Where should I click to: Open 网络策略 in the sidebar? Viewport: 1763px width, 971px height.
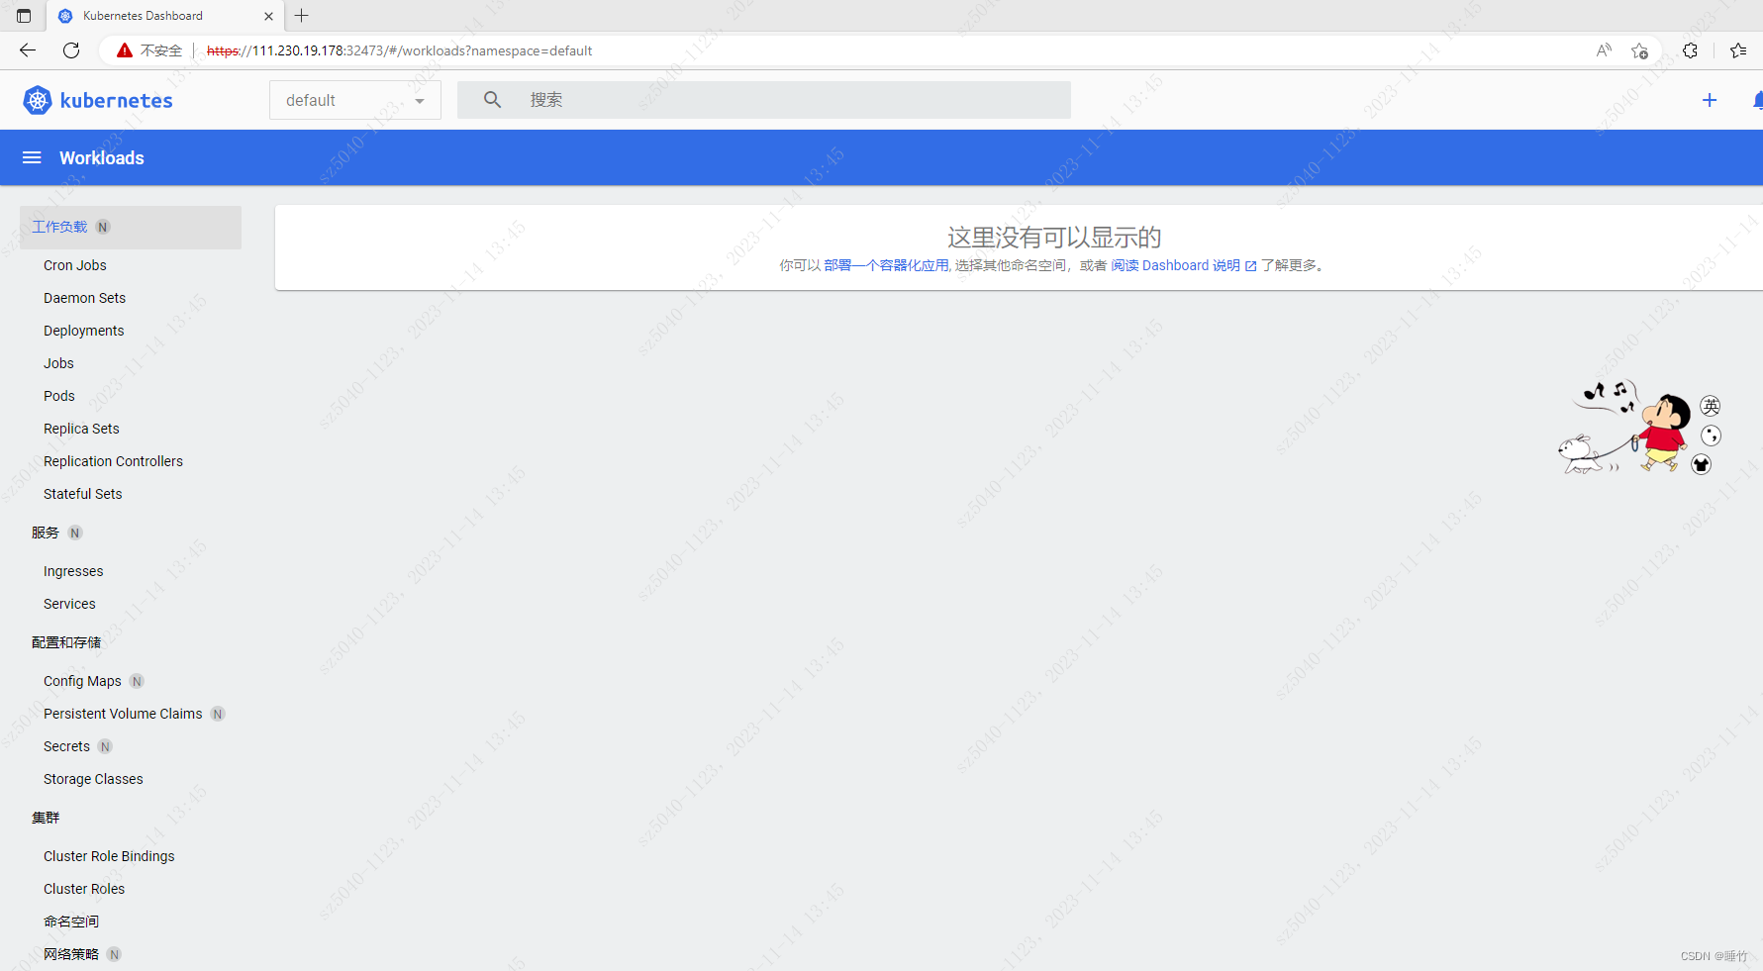click(71, 954)
